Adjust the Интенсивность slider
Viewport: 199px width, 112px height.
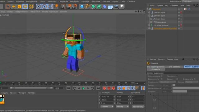point(186,88)
